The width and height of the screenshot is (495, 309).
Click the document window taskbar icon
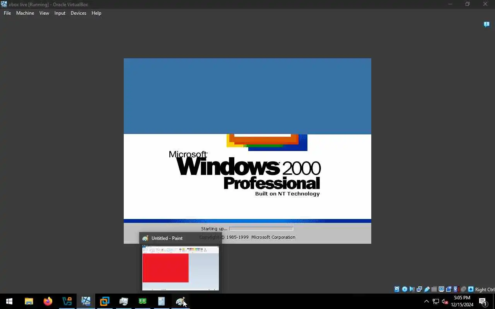[162, 301]
